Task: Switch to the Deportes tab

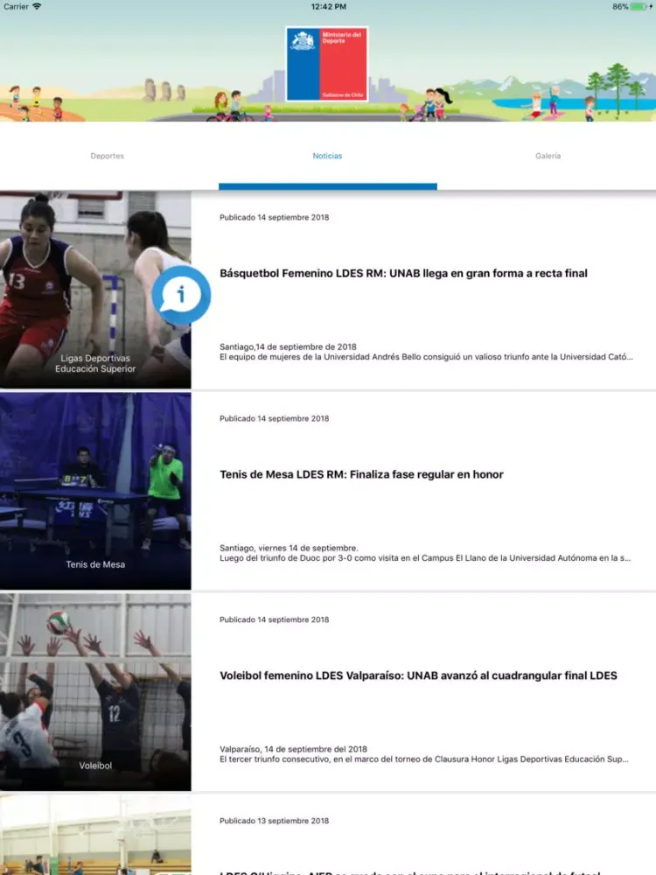Action: (107, 156)
